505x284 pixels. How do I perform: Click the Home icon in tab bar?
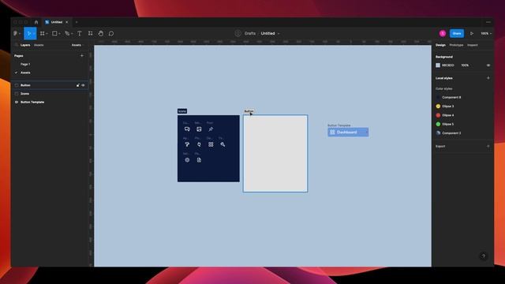[36, 22]
